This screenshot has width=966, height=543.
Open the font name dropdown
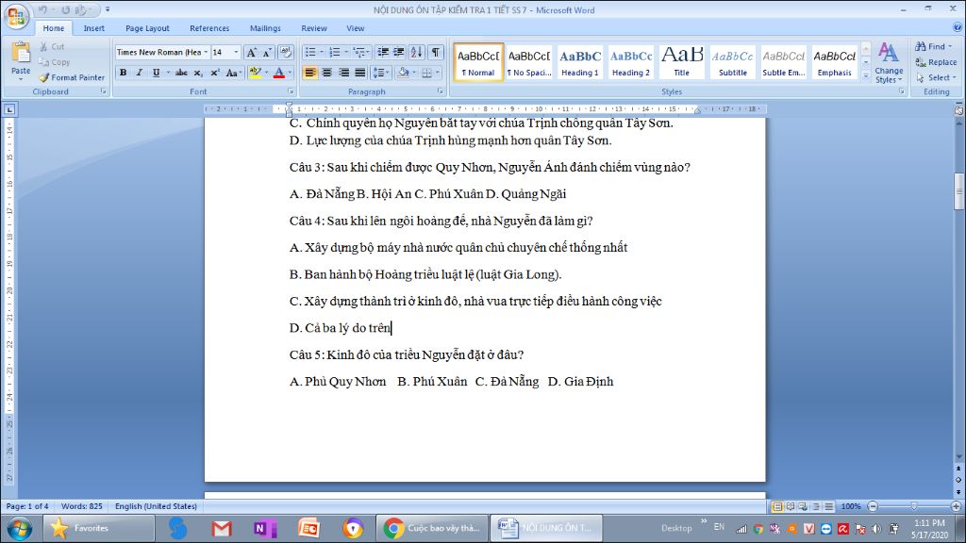206,53
